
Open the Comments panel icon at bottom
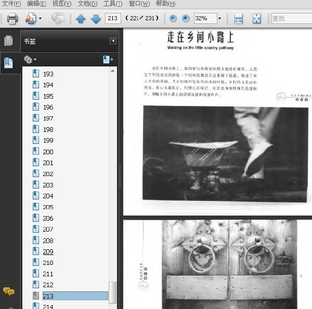[x=8, y=291]
